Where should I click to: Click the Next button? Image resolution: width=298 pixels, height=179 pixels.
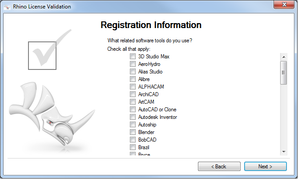click(266, 167)
